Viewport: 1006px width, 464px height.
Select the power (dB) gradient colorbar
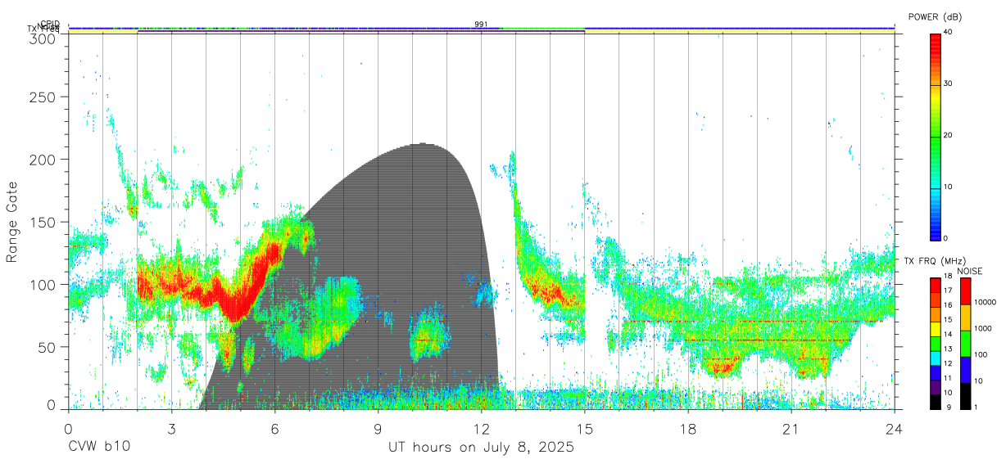(936, 136)
